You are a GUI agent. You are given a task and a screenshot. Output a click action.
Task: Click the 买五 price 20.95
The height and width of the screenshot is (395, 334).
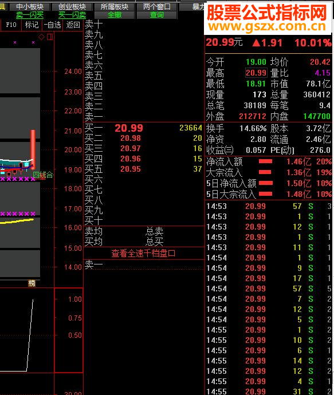click(x=130, y=169)
